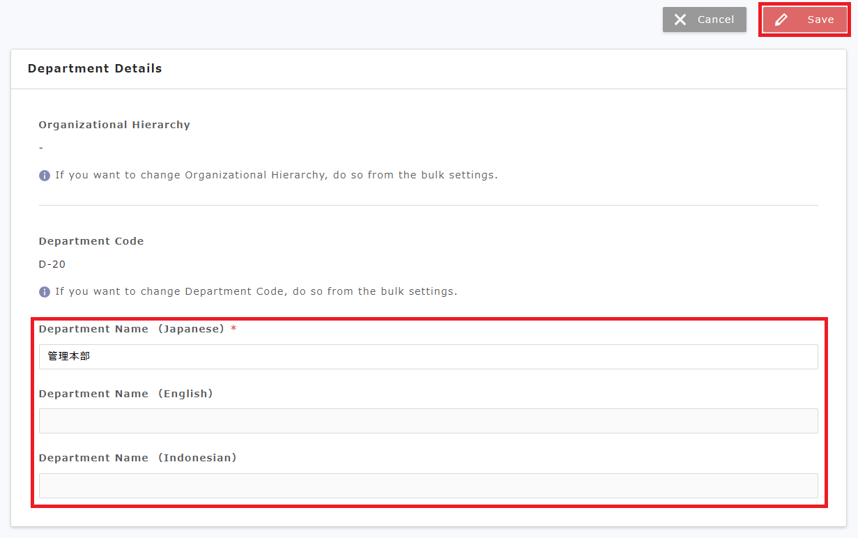
Task: Click the D-20 department code value
Action: click(52, 264)
